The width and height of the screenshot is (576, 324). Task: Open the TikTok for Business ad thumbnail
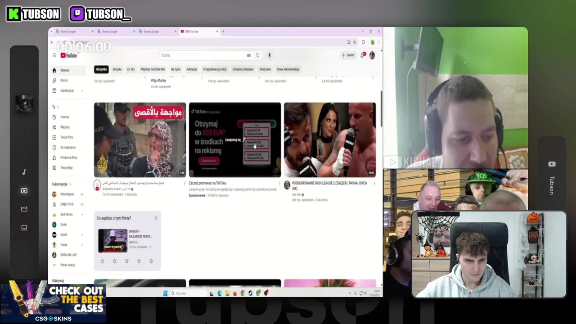coord(235,139)
